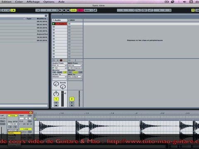Viewport: 199px width, 149px height.
Task: Arm track 1 for recording
Action: click(56, 106)
